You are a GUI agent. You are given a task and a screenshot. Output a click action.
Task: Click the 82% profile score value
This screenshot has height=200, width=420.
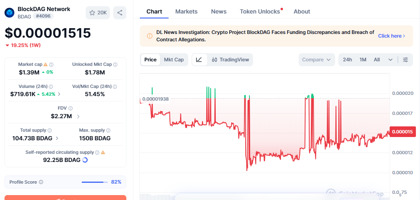click(x=116, y=182)
